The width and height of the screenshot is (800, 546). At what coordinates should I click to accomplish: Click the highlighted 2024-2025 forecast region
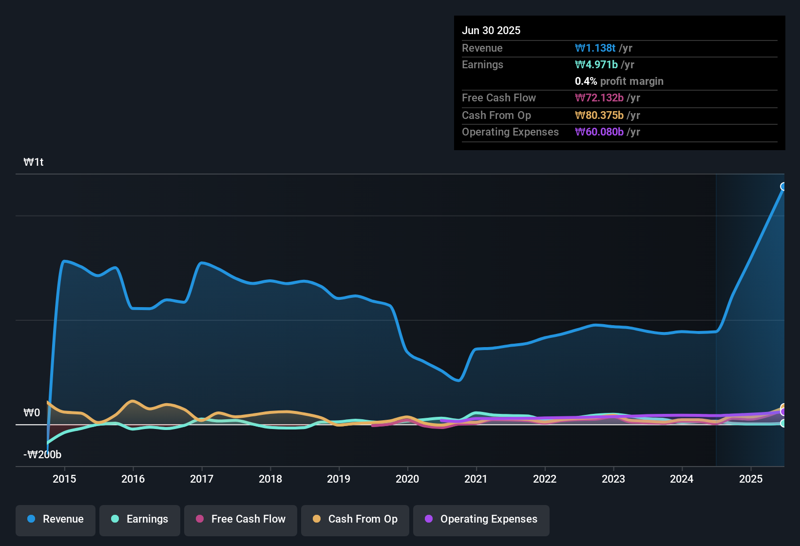click(750, 317)
